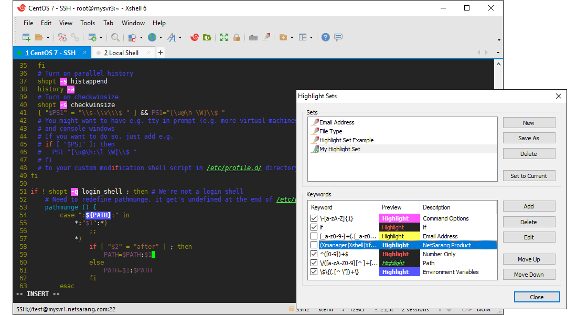Click the color scheme toolbar icon
Image resolution: width=577 pixels, height=315 pixels.
coord(132,37)
